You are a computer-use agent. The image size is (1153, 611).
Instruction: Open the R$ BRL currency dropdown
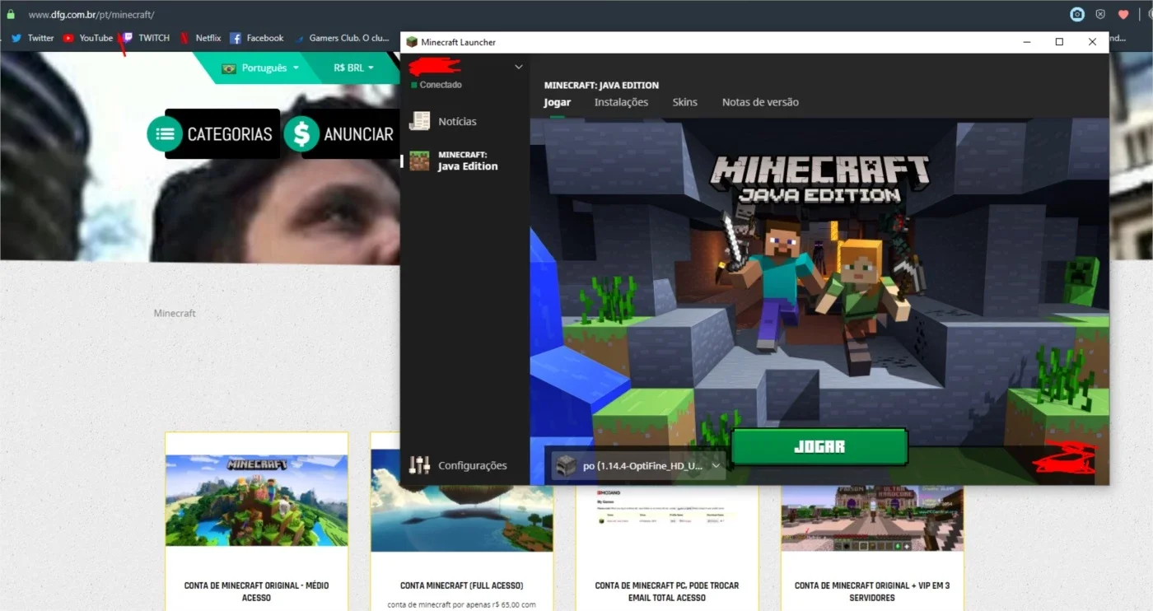pyautogui.click(x=354, y=68)
